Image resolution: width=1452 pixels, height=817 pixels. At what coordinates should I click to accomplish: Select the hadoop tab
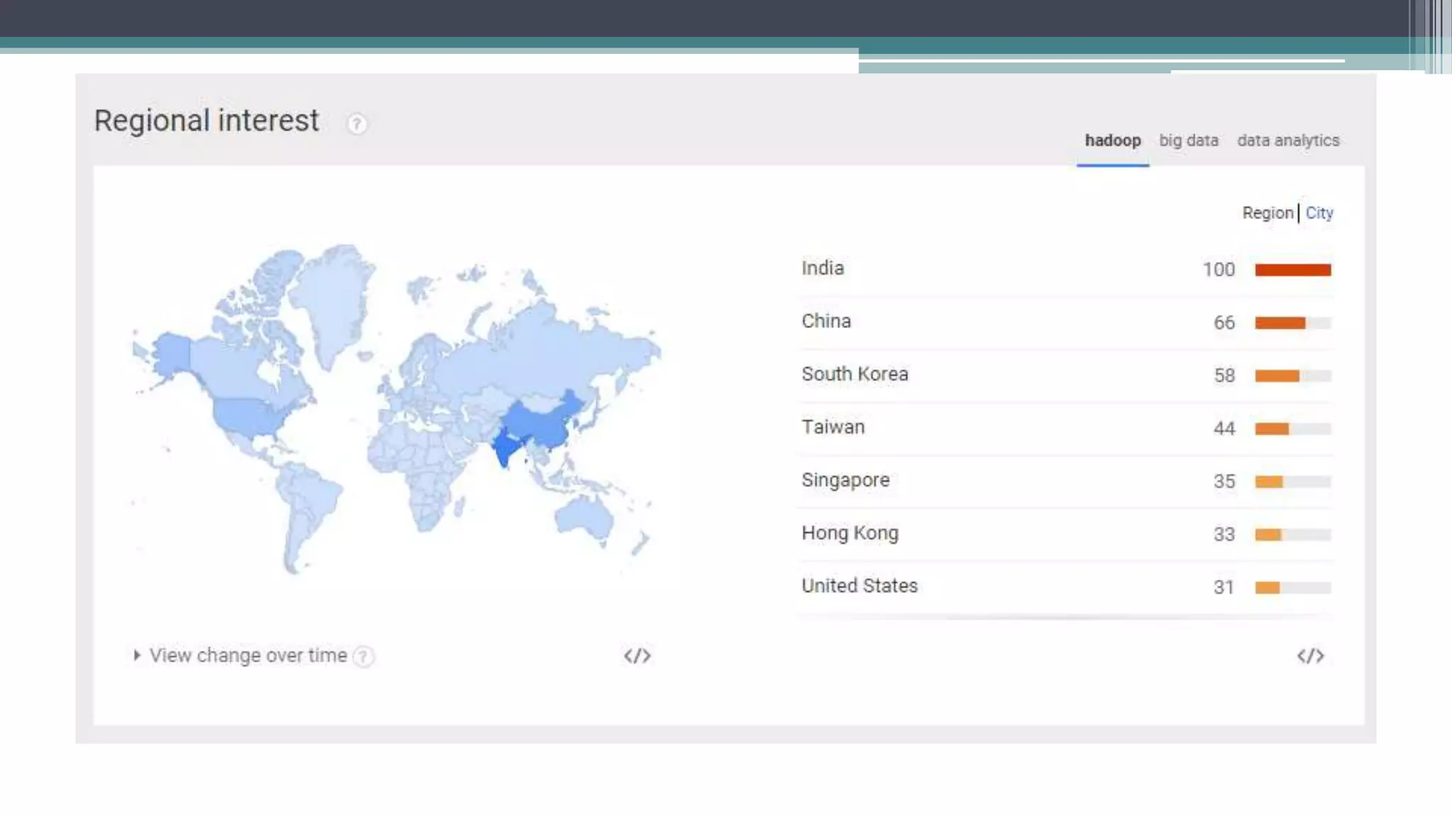pos(1112,140)
